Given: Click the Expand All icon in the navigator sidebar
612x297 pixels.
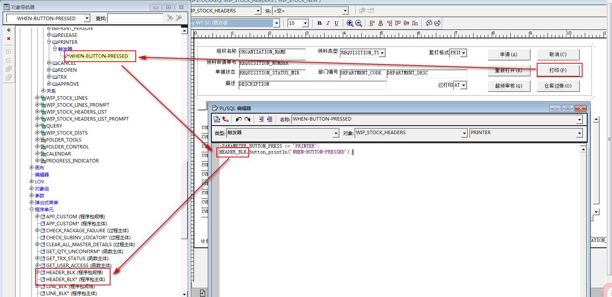Looking at the screenshot, I should pos(9,69).
